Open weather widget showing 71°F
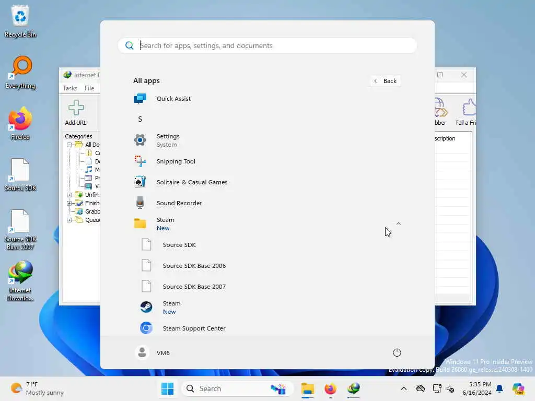This screenshot has height=401, width=535. coord(37,388)
